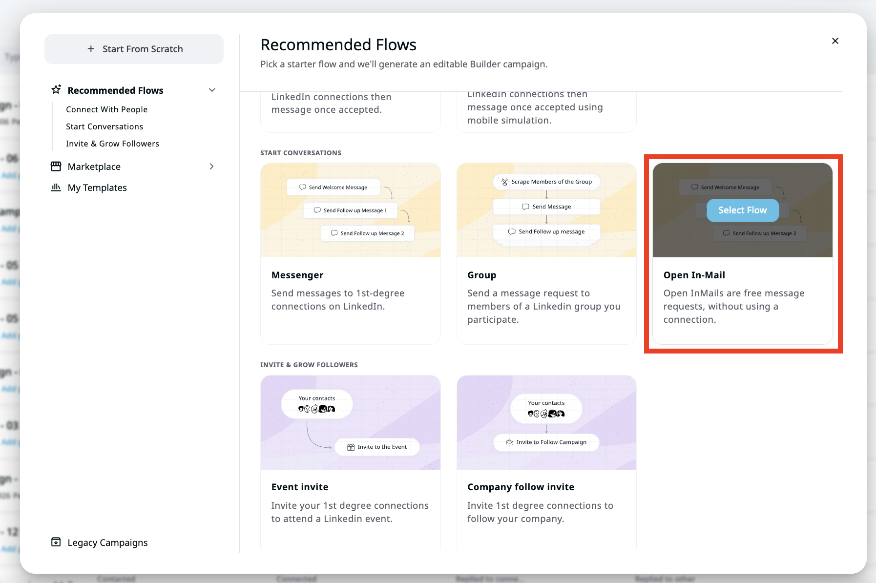This screenshot has width=876, height=583.
Task: Expand the Marketplace chevron arrow
Action: (211, 167)
